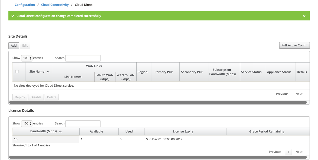The width and height of the screenshot is (318, 160).
Task: Focus the License Details search field
Action: point(83,124)
